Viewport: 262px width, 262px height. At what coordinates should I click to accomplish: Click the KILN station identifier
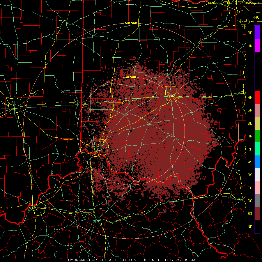[x=148, y=260]
